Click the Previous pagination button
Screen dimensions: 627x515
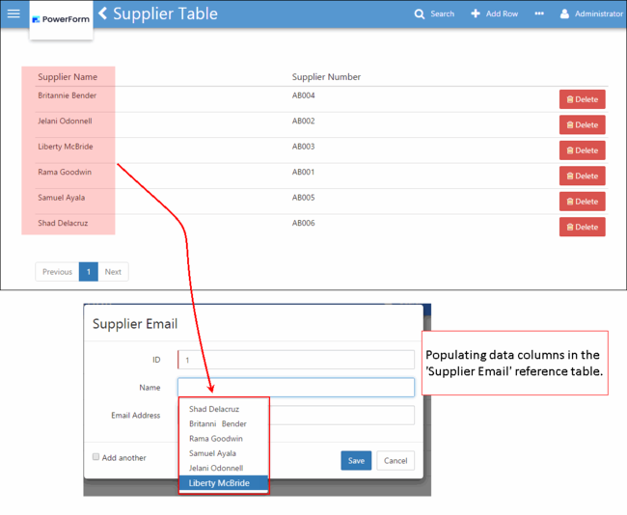(57, 272)
